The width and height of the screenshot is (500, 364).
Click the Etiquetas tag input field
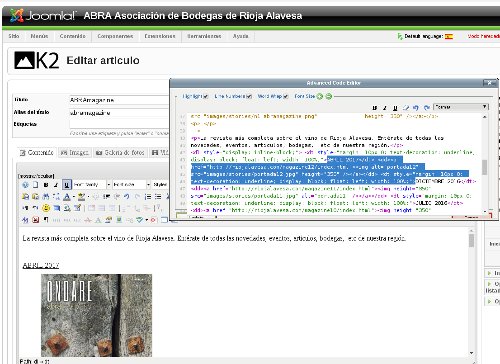coord(118,124)
